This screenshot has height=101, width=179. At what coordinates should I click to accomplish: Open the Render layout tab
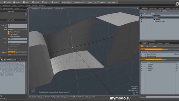point(41,6)
